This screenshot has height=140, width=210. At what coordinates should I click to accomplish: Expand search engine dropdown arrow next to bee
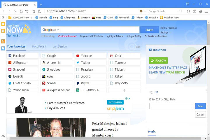click(x=145, y=11)
